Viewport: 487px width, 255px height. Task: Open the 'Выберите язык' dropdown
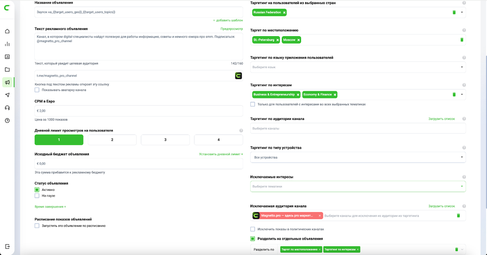point(358,67)
